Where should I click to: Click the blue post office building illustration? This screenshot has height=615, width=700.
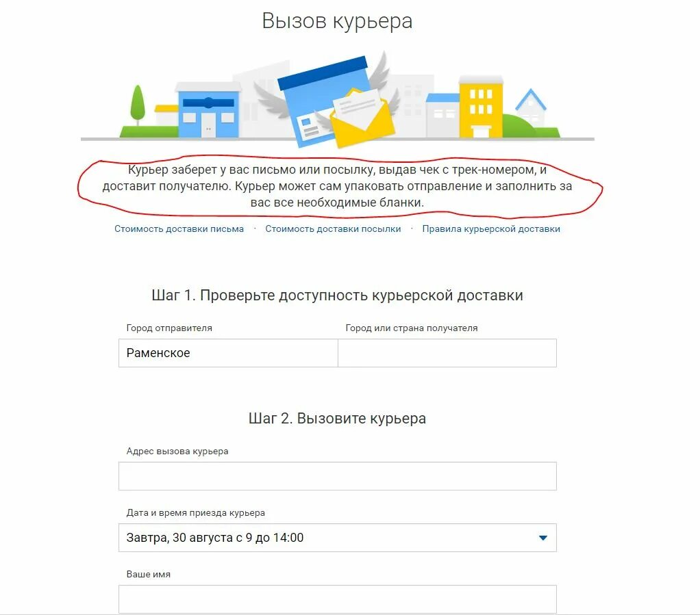pos(208,109)
